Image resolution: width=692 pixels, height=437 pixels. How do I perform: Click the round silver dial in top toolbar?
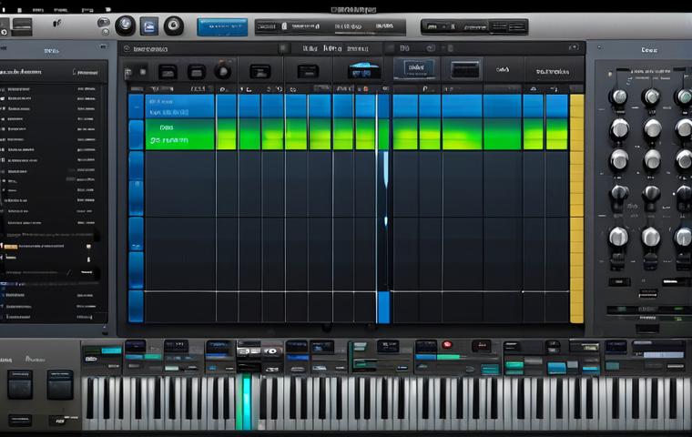point(126,25)
